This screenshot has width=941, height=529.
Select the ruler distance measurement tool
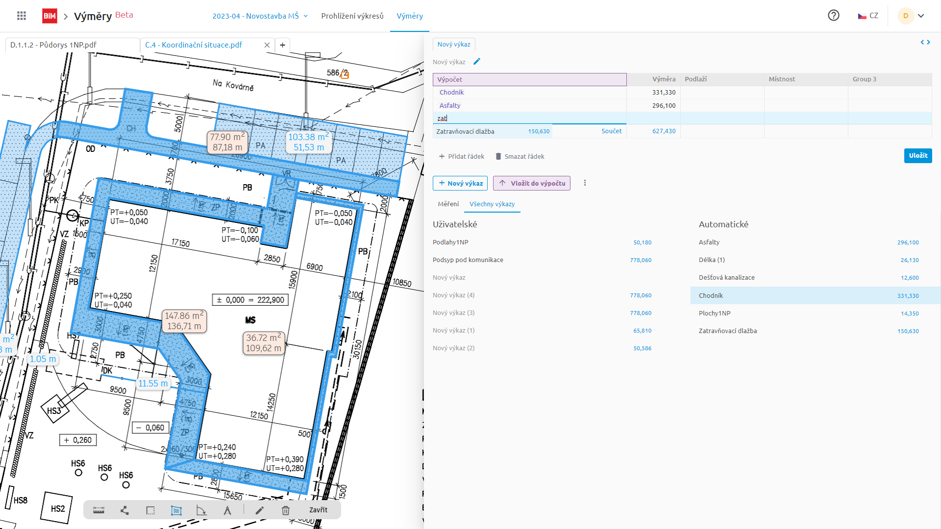click(x=99, y=510)
